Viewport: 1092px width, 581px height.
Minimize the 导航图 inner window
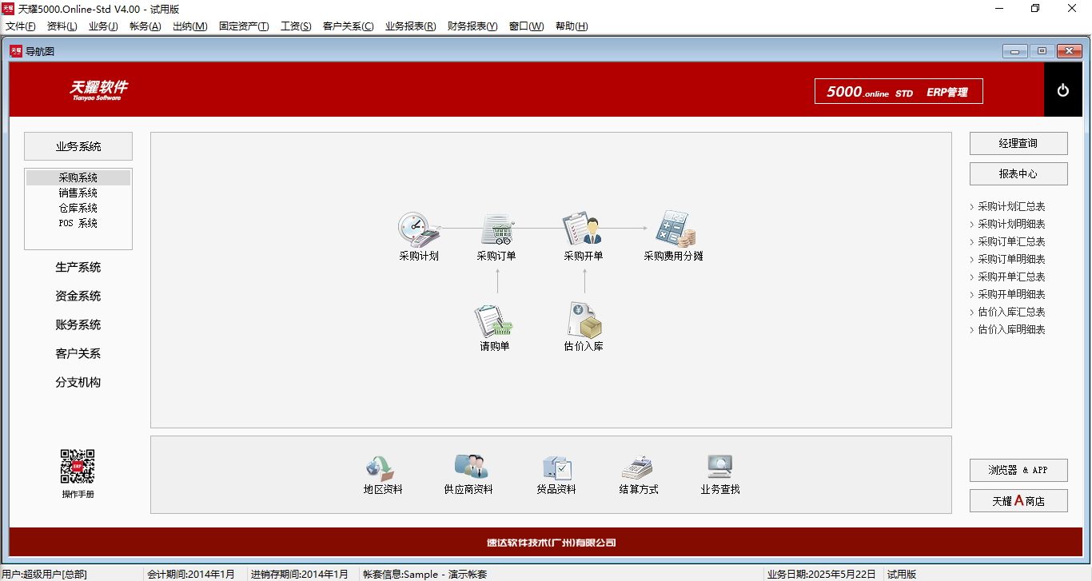pyautogui.click(x=1015, y=51)
